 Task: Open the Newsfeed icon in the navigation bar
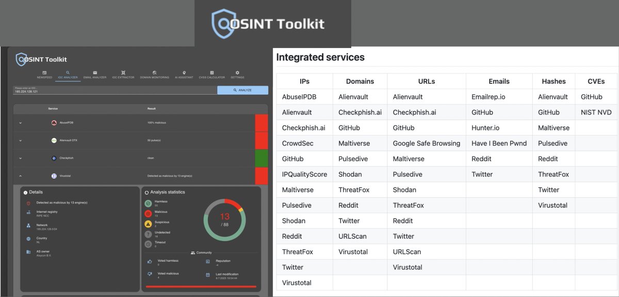tap(44, 74)
